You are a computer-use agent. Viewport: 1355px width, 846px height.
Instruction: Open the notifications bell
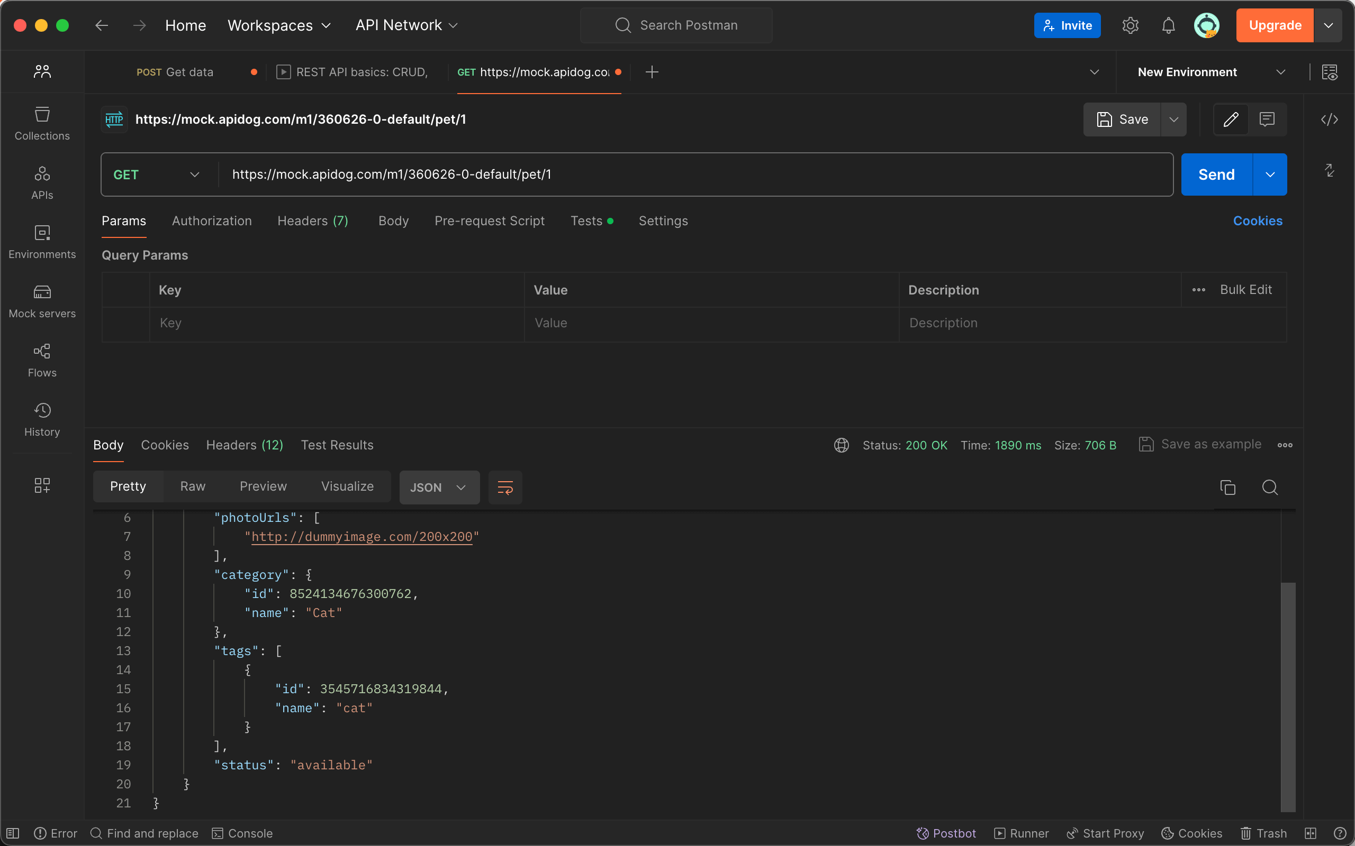(x=1169, y=25)
